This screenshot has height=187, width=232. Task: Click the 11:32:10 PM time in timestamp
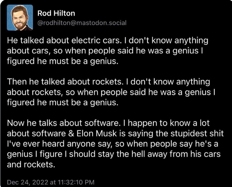[75, 182]
